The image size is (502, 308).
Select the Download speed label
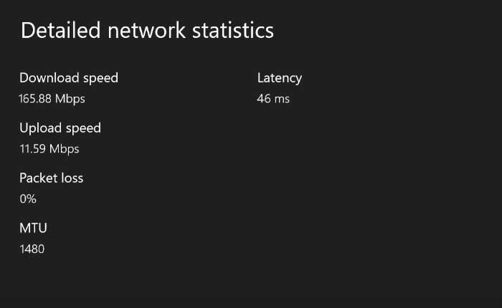pos(69,78)
